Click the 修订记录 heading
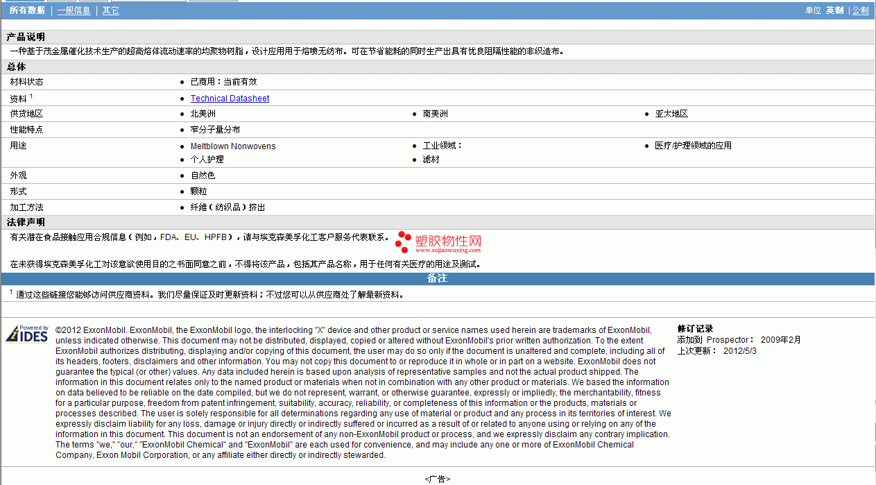 coord(695,329)
